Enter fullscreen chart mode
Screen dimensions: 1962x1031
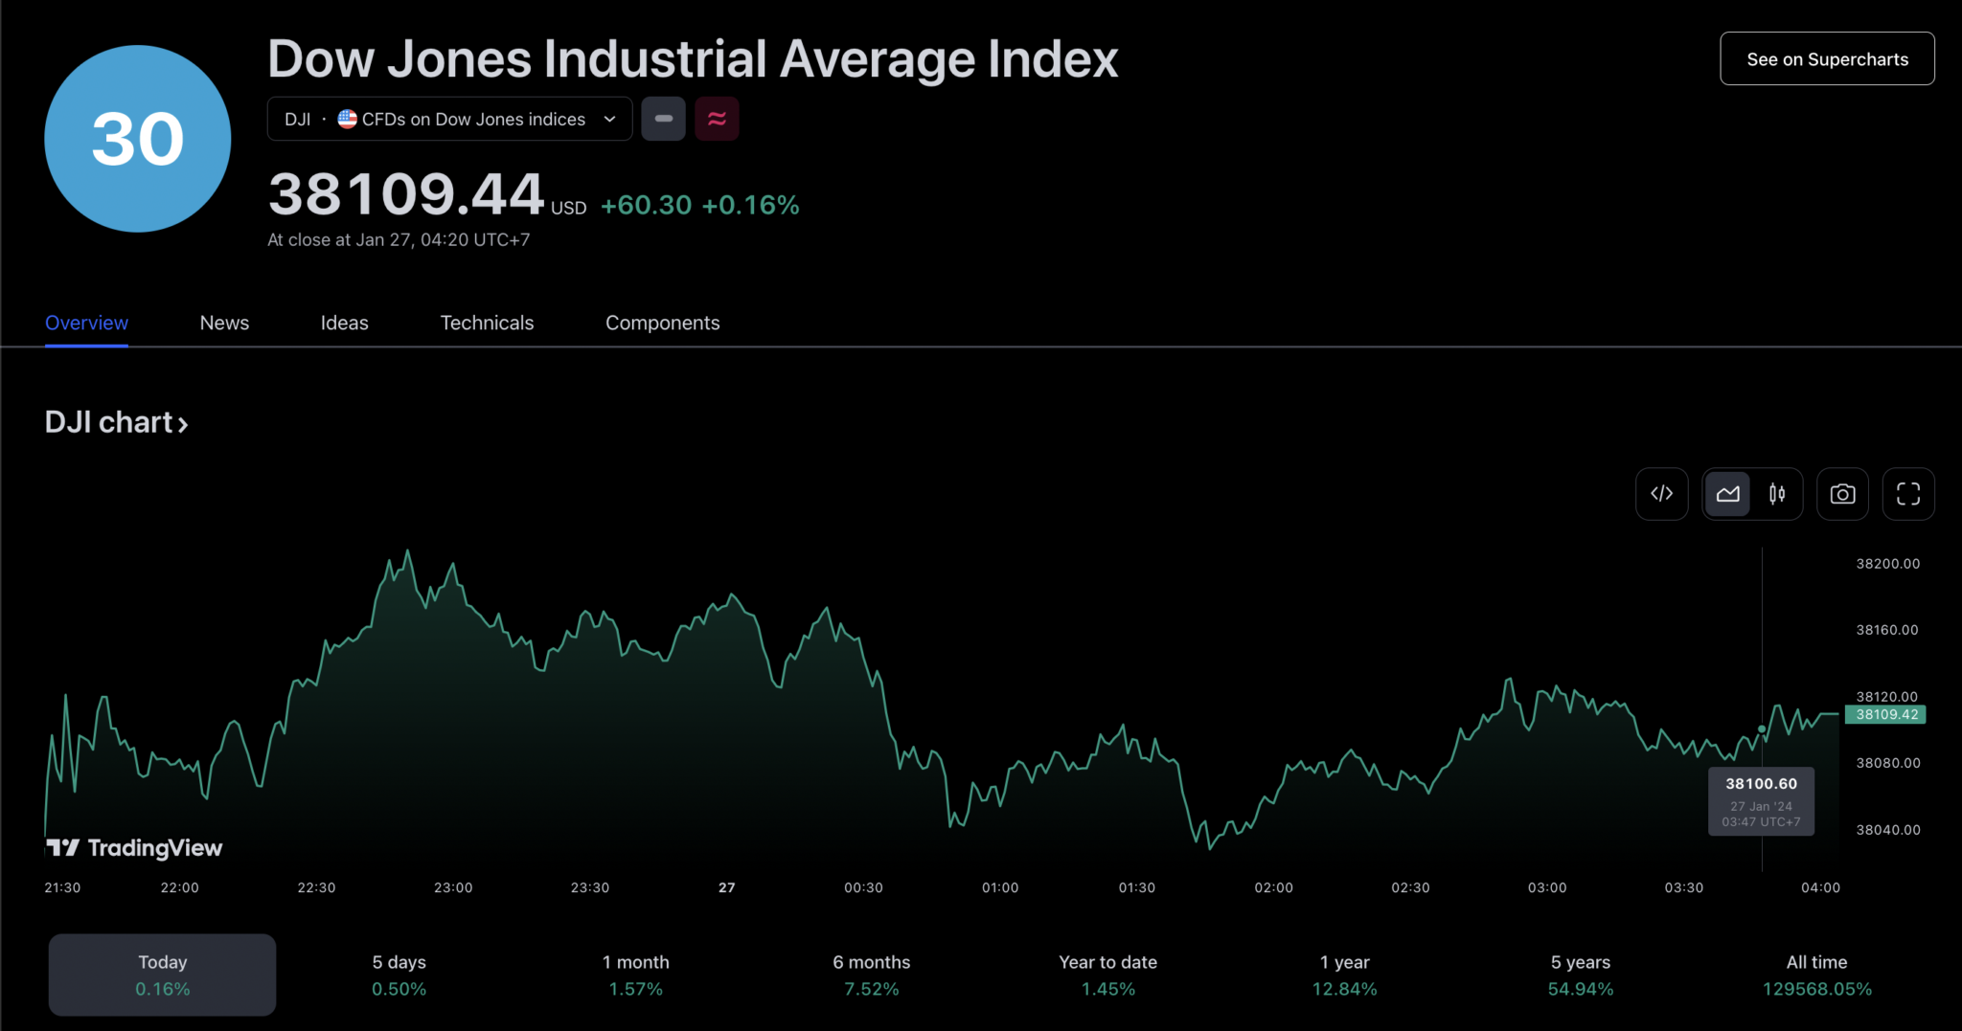[x=1907, y=494]
